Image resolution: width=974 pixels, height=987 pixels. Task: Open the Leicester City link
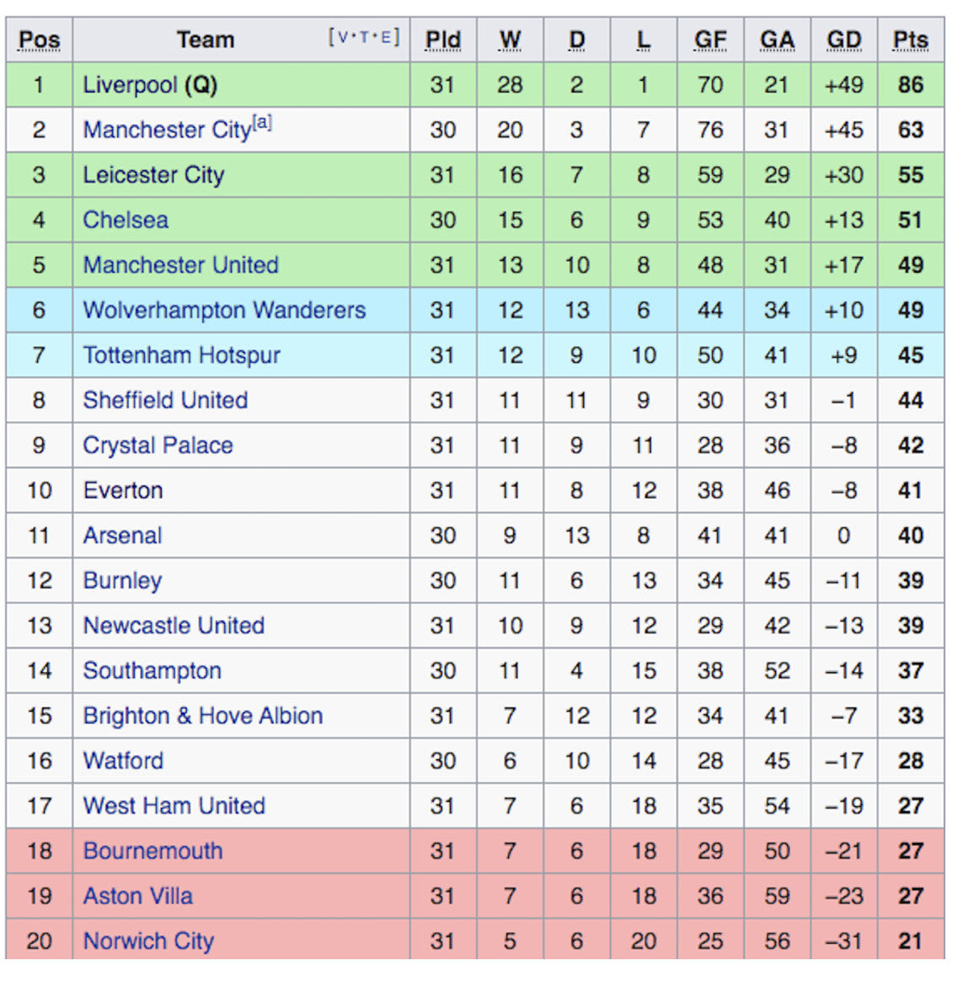coord(153,175)
